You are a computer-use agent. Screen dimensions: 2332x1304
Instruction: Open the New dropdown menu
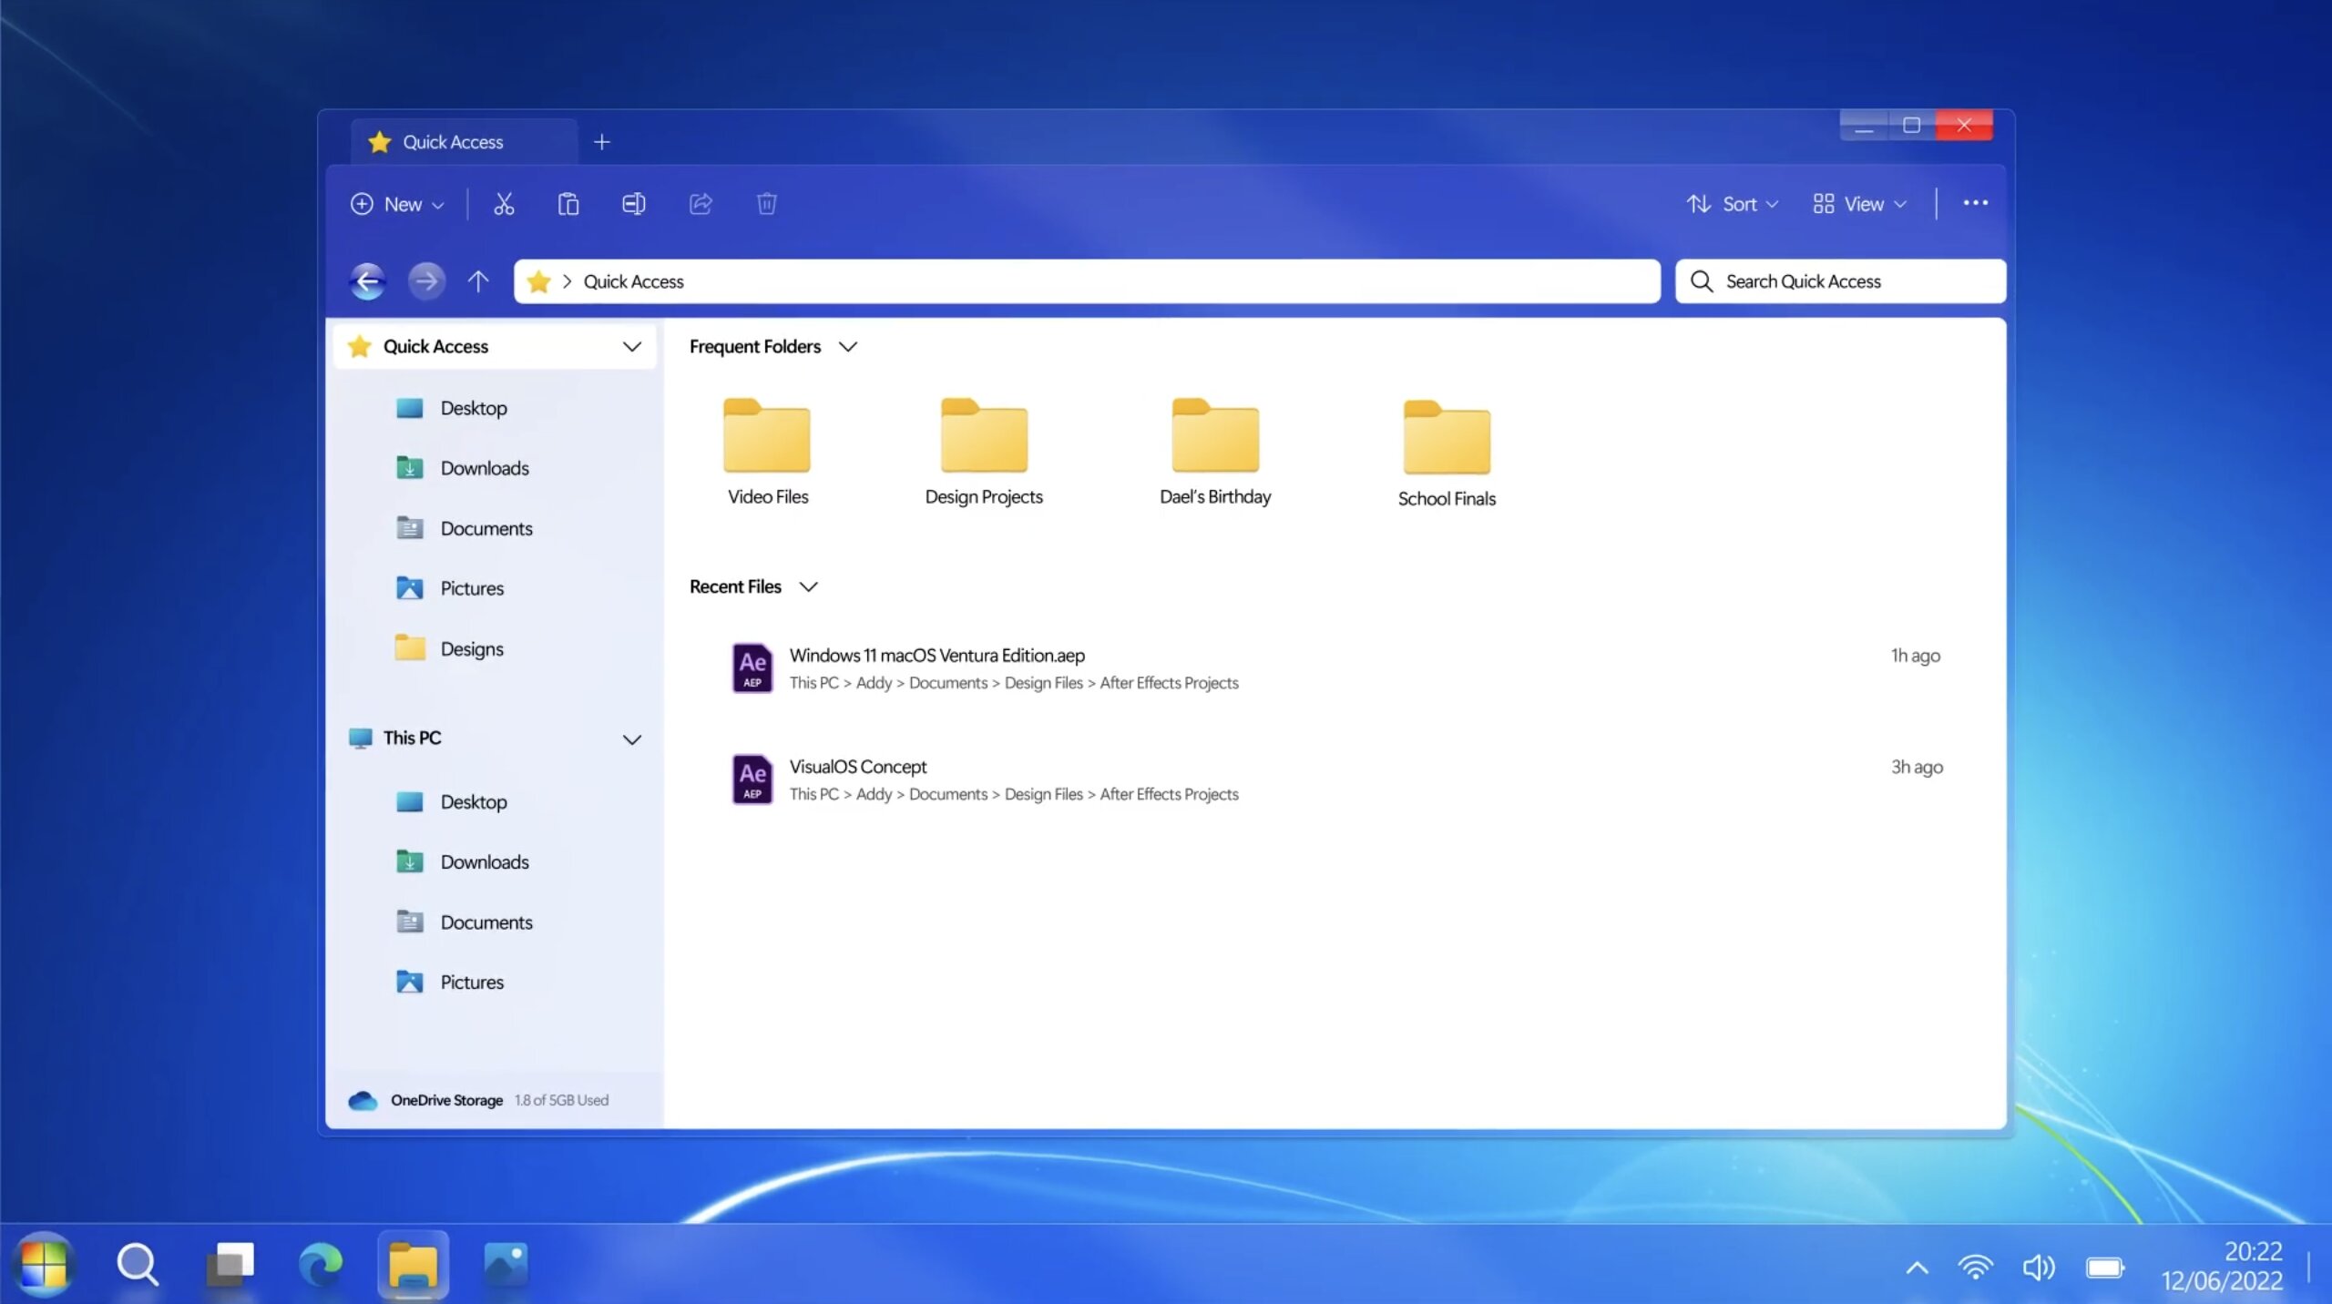pyautogui.click(x=397, y=204)
